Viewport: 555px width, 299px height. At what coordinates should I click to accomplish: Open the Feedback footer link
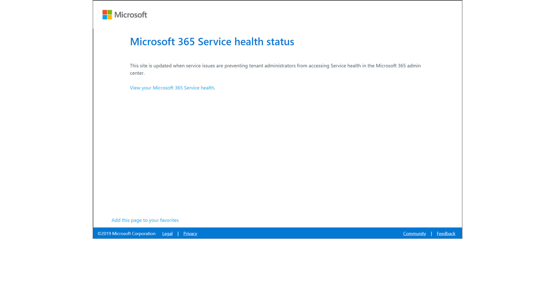[446, 233]
